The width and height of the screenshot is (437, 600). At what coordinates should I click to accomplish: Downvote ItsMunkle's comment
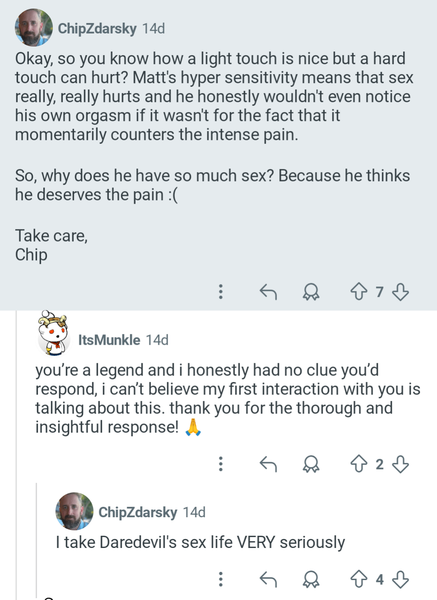[x=400, y=464]
